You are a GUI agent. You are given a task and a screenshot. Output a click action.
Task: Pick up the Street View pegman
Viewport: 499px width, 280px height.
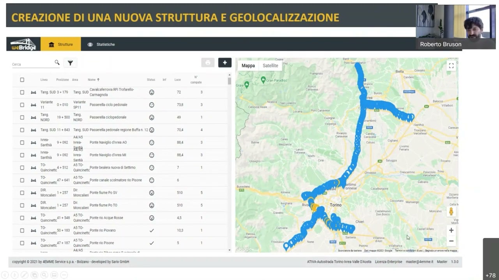(x=451, y=212)
